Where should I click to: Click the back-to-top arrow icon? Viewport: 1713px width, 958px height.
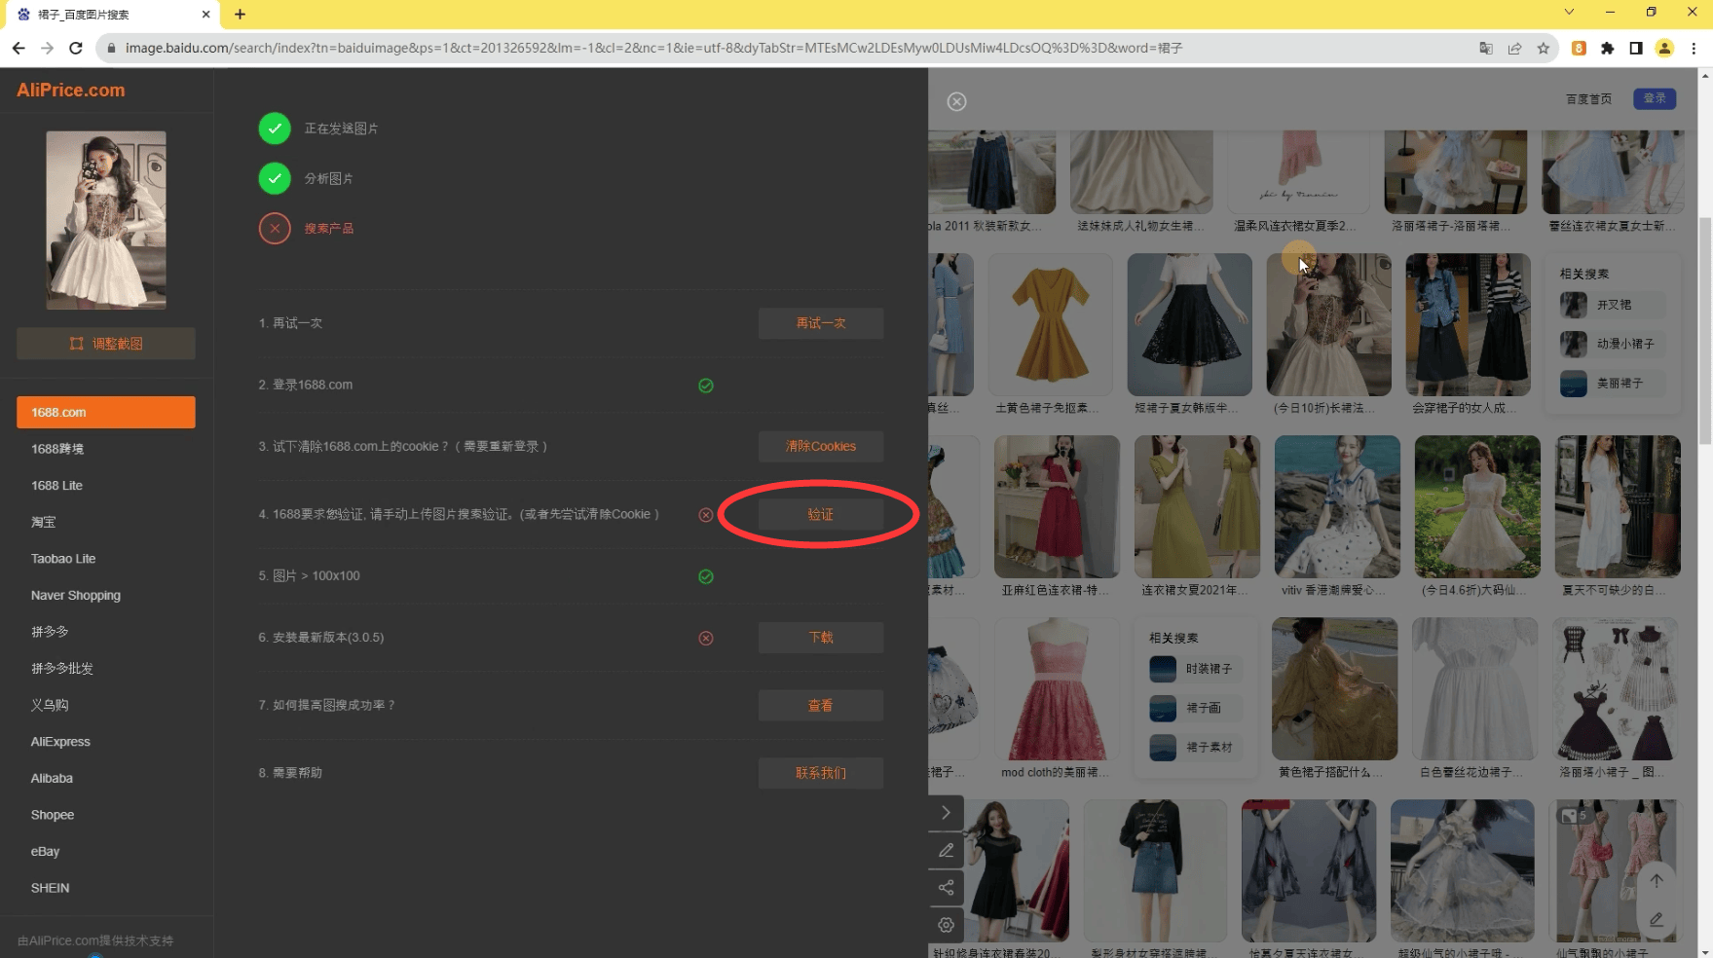1657,880
